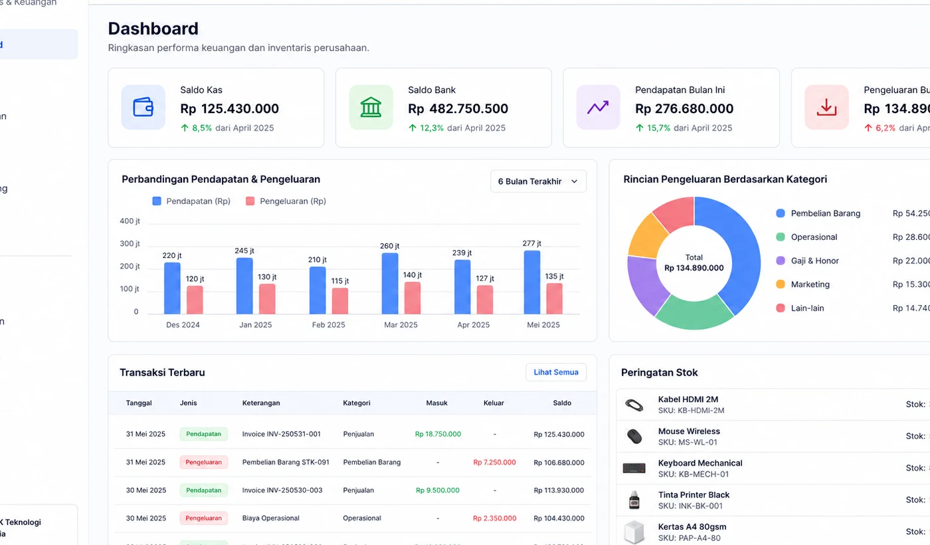The height and width of the screenshot is (545, 930).
Task: Click the Tinta Printer Black product thumbnail
Action: (634, 500)
